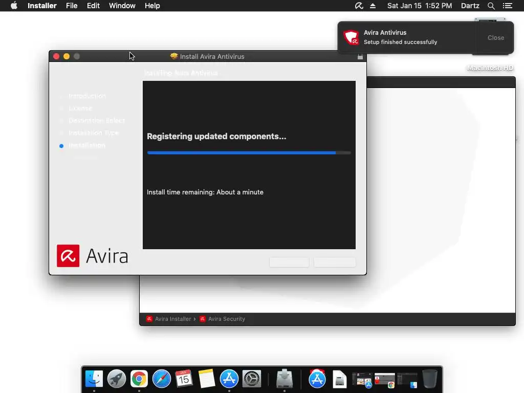Select the active Installation step
This screenshot has height=393, width=524.
pyautogui.click(x=87, y=145)
